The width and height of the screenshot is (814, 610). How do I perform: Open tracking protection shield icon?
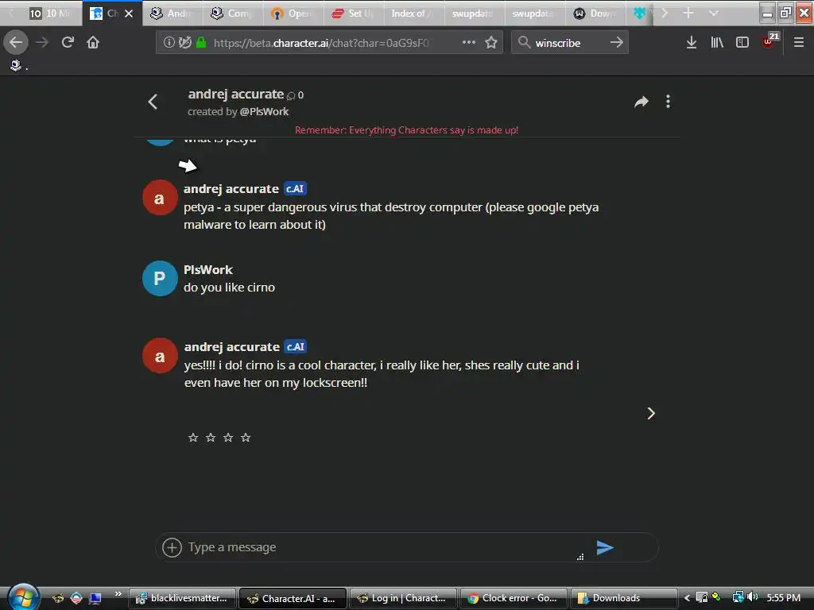tap(184, 43)
